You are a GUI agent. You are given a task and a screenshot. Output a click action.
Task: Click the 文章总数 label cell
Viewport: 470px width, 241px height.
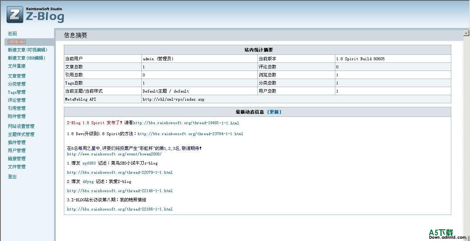(x=103, y=67)
